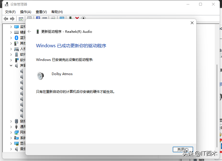This screenshot has width=222, height=161.
Task: Select the display adapter icon beside 显示
Action: pyautogui.click(x=16, y=143)
